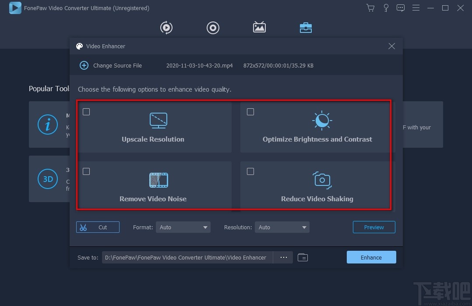Open the MV maker tab icon
Image resolution: width=472 pixels, height=306 pixels.
259,27
